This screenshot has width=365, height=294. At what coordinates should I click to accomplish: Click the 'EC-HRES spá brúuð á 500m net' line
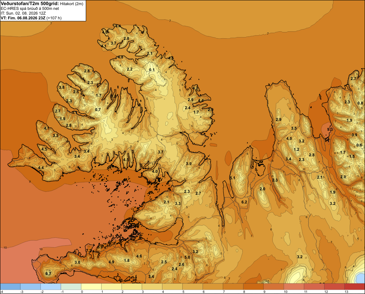click(30, 8)
